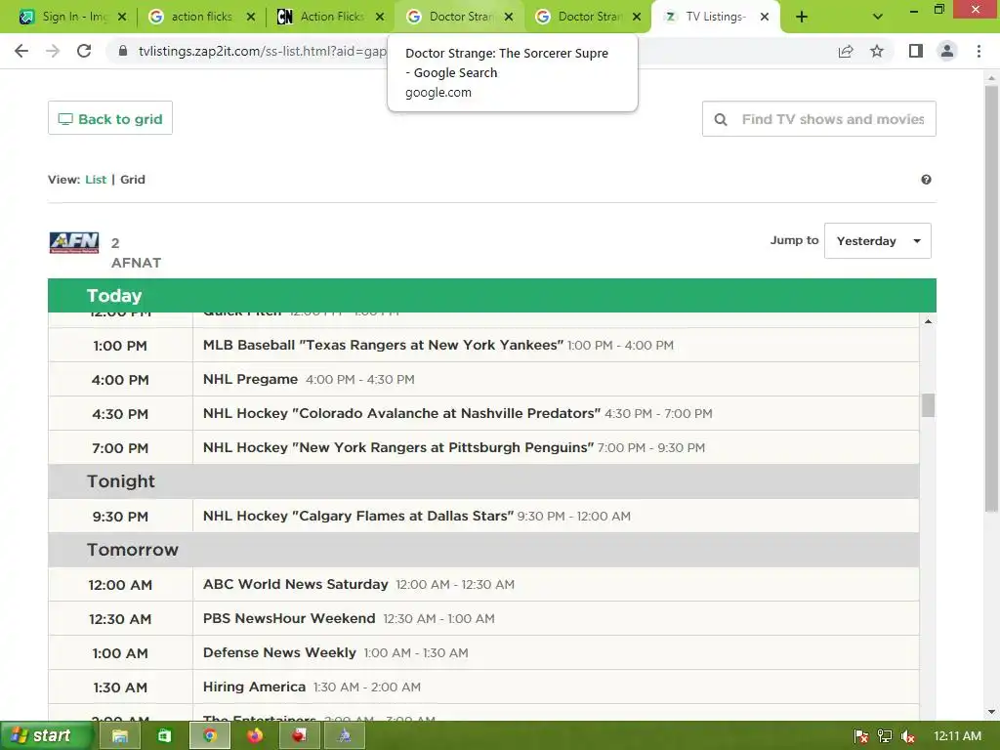Click the Tonight section header
The width and height of the screenshot is (1000, 750).
483,481
